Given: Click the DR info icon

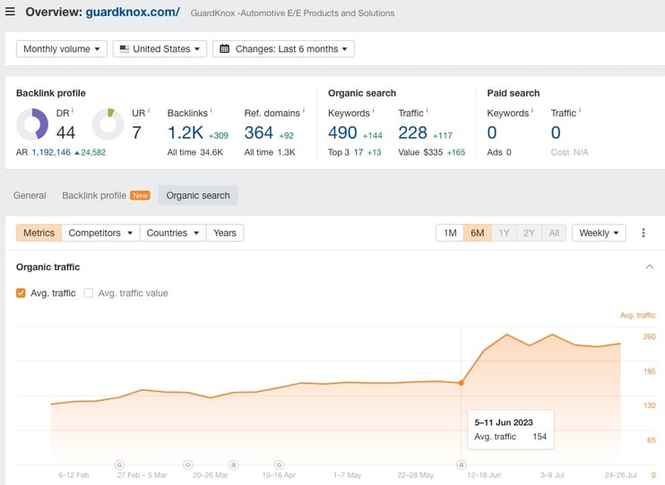Looking at the screenshot, I should pyautogui.click(x=74, y=111).
